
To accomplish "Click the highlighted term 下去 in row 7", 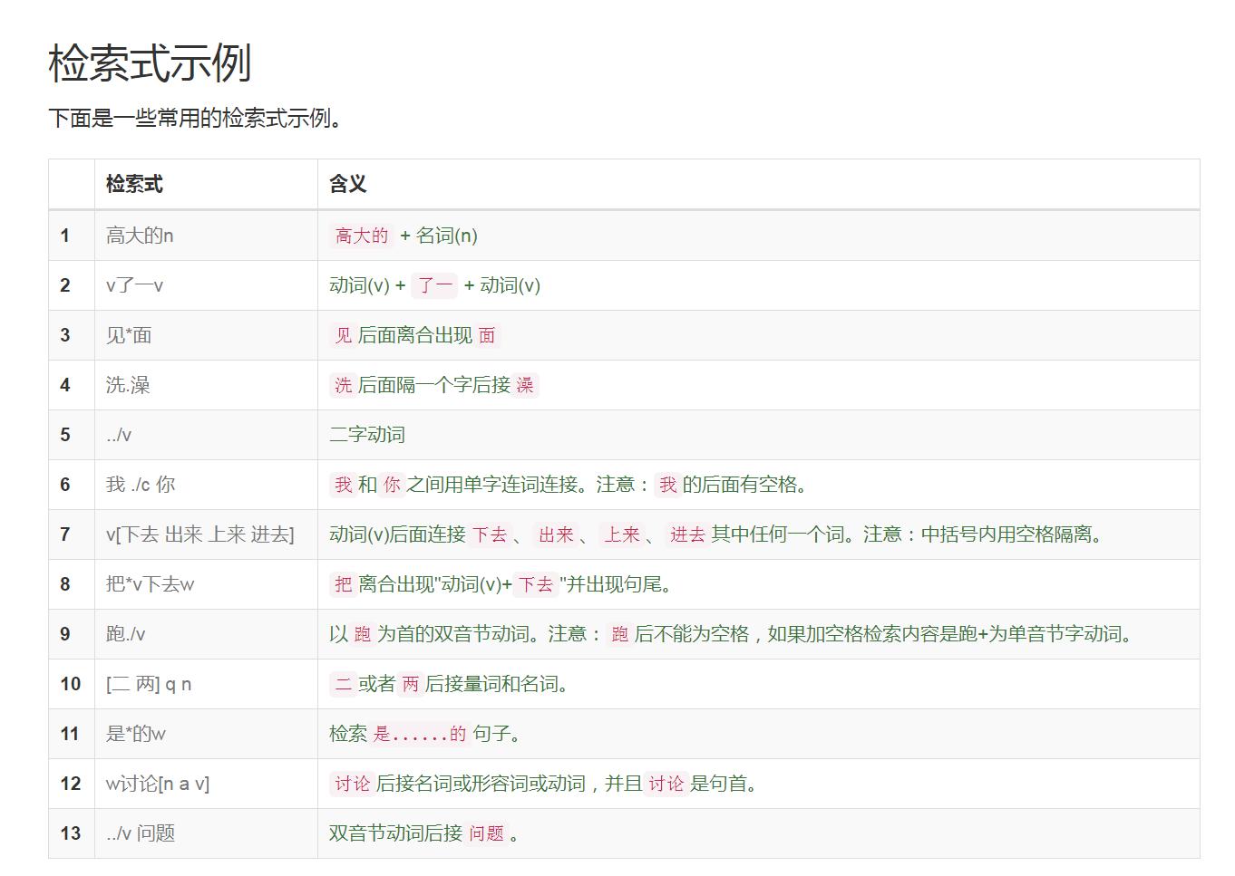I will pos(490,534).
